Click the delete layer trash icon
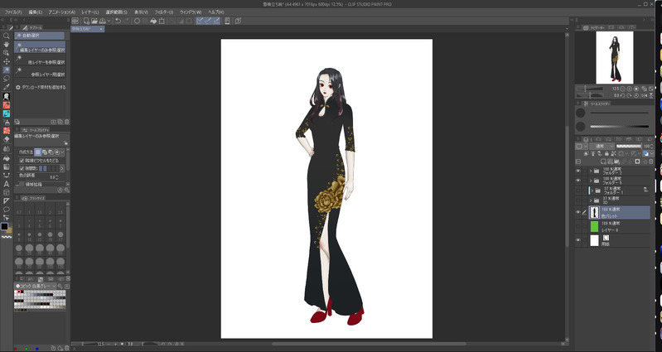 [650, 162]
